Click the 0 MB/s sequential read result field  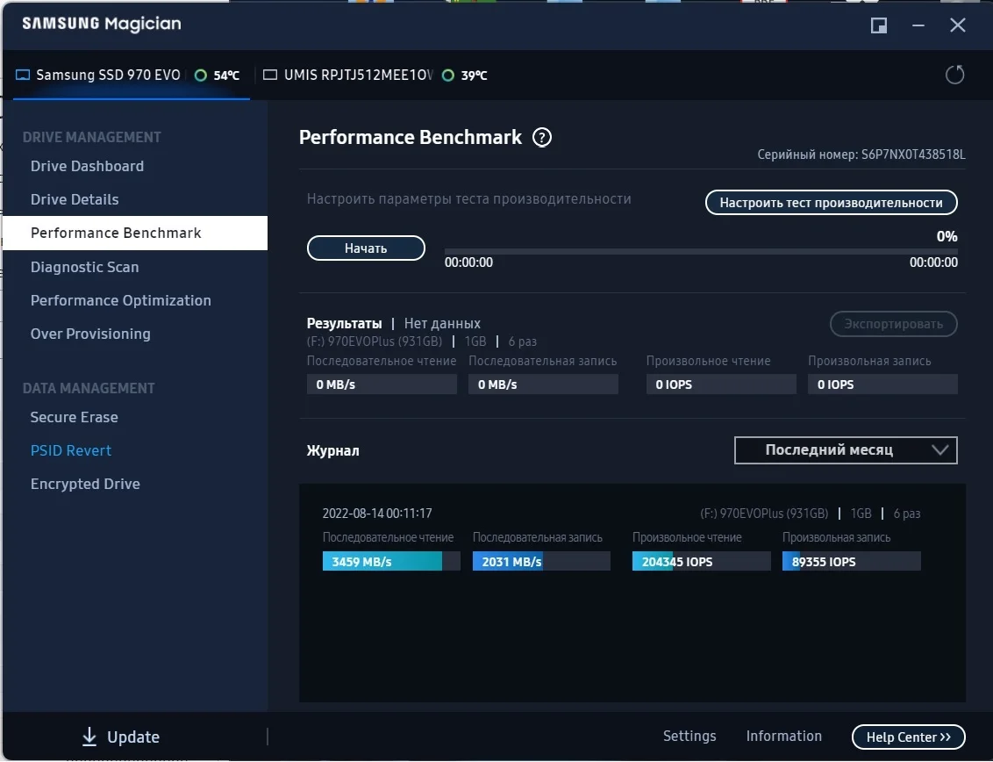click(382, 385)
